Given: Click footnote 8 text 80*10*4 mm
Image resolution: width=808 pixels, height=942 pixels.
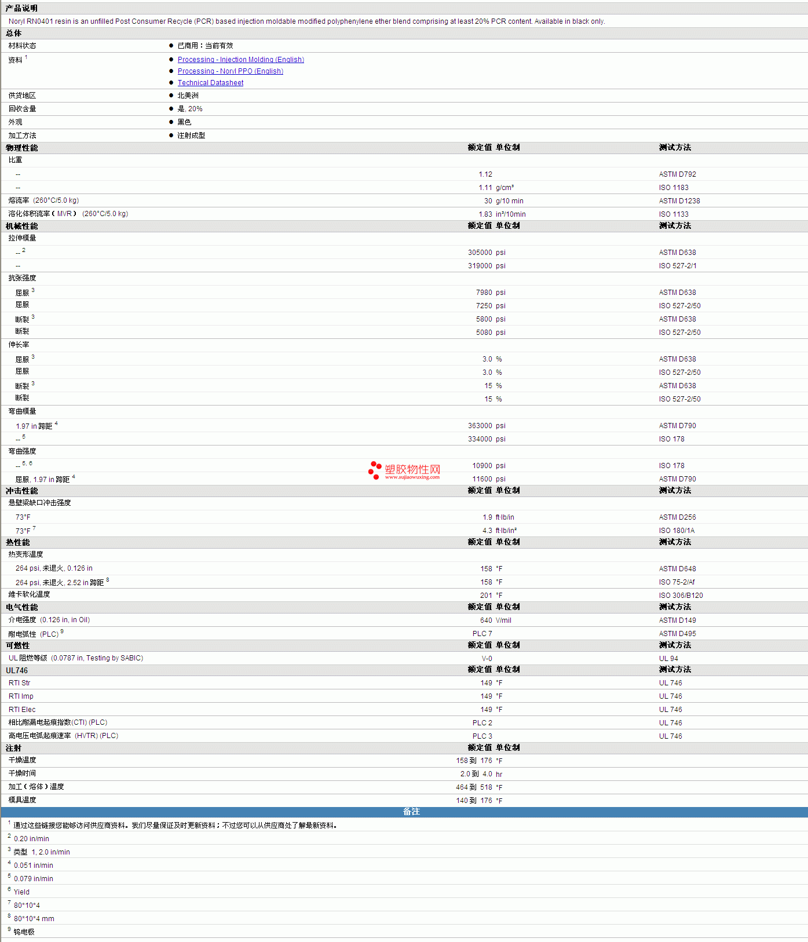Looking at the screenshot, I should [x=34, y=919].
